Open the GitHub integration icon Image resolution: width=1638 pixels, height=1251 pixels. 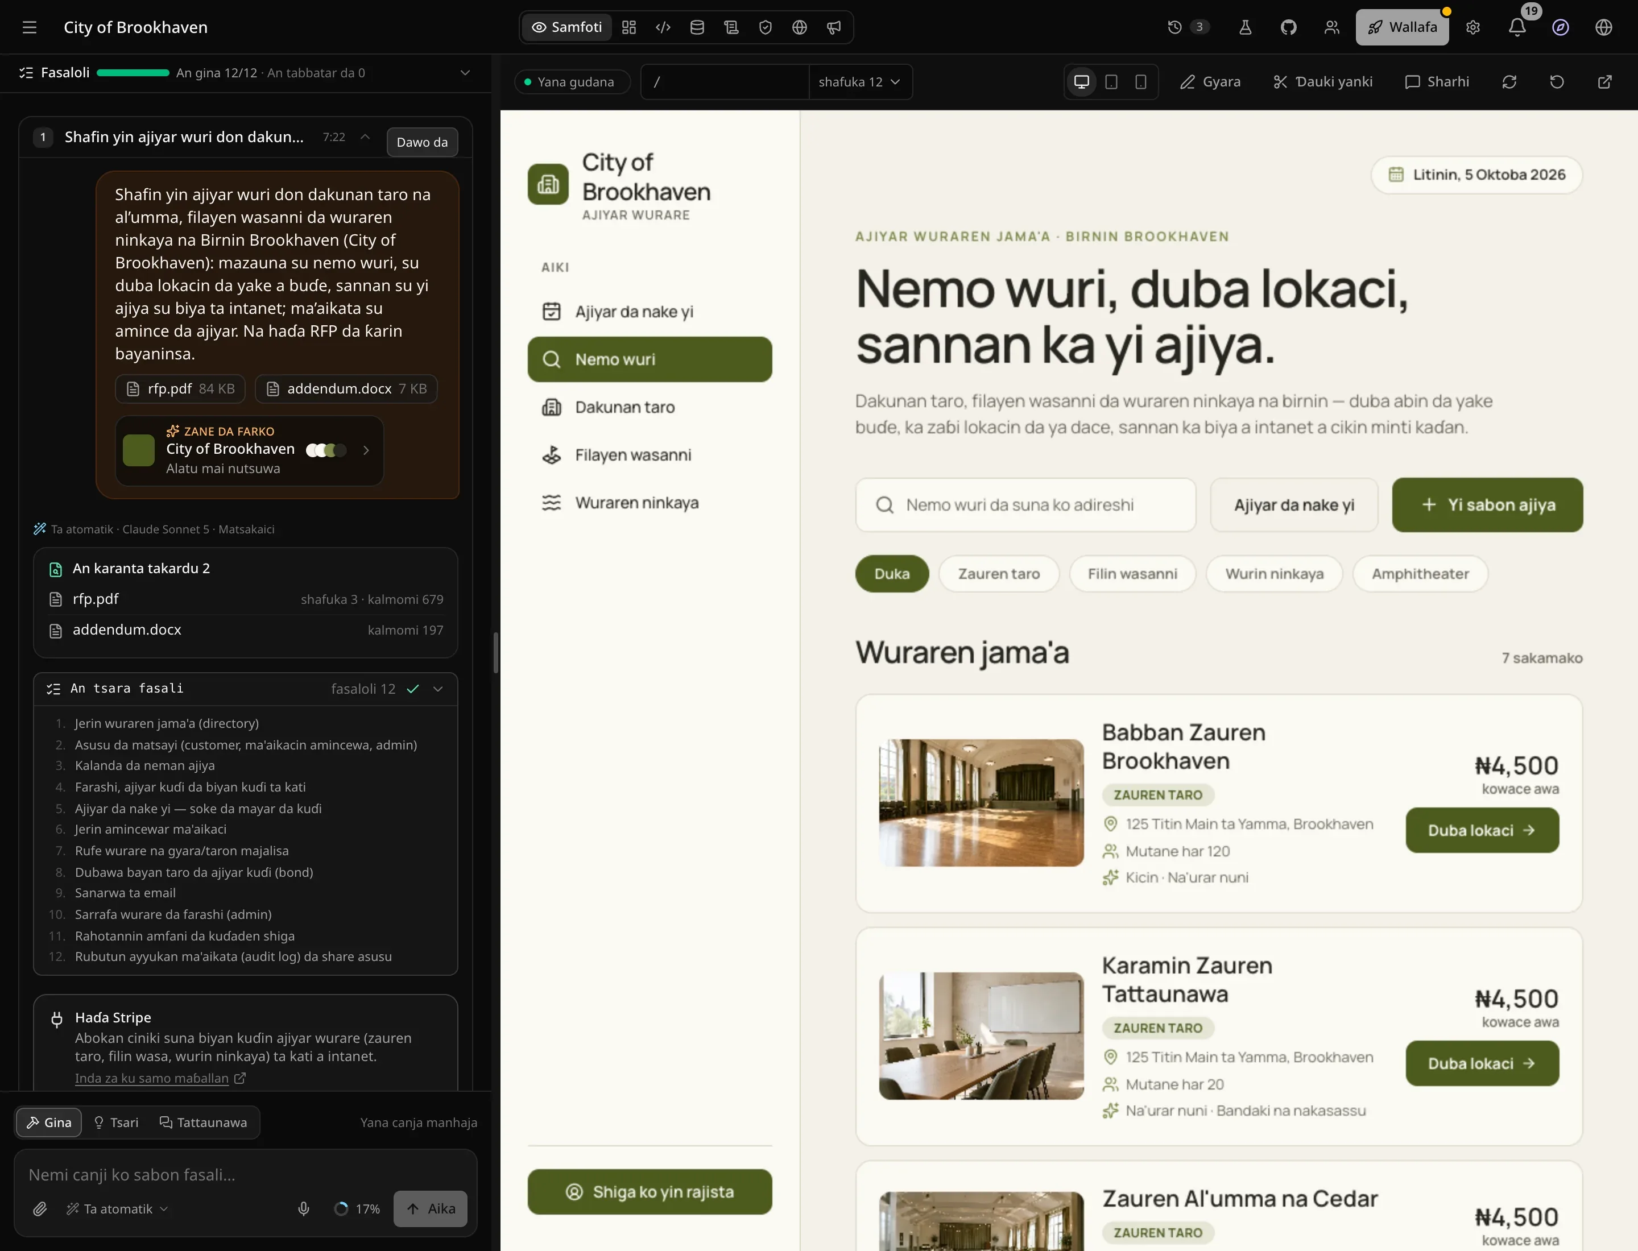tap(1289, 27)
